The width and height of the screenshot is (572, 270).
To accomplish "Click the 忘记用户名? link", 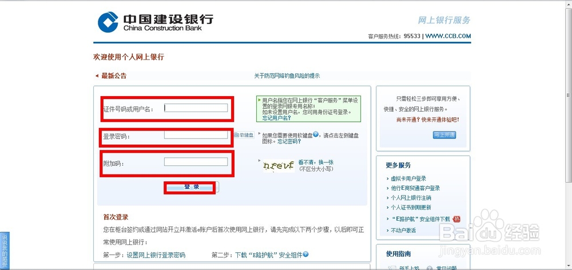I will coord(276,118).
